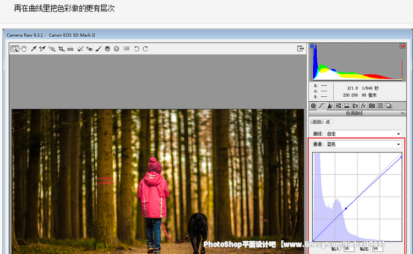Expand the 曲线 dropdown showing 自定
413x254 pixels.
coord(363,134)
